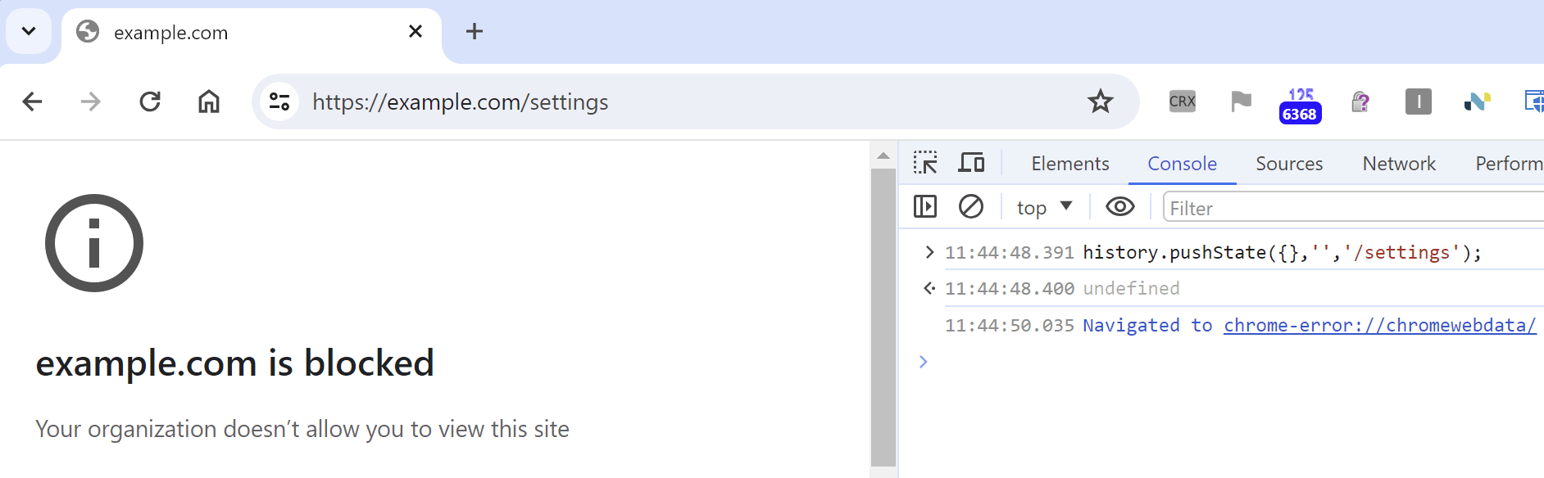The width and height of the screenshot is (1544, 478).
Task: Open the Sources tab
Action: [x=1289, y=164]
